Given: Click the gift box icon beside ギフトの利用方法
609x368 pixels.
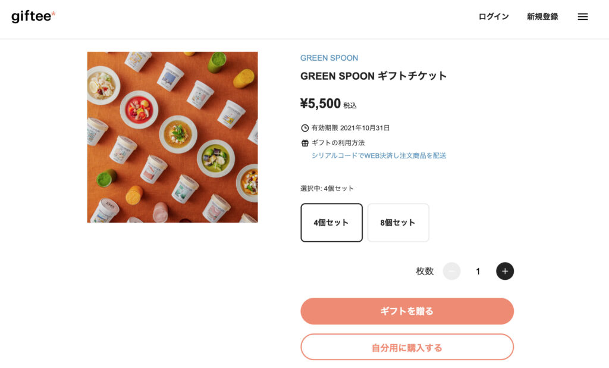Looking at the screenshot, I should (x=304, y=142).
